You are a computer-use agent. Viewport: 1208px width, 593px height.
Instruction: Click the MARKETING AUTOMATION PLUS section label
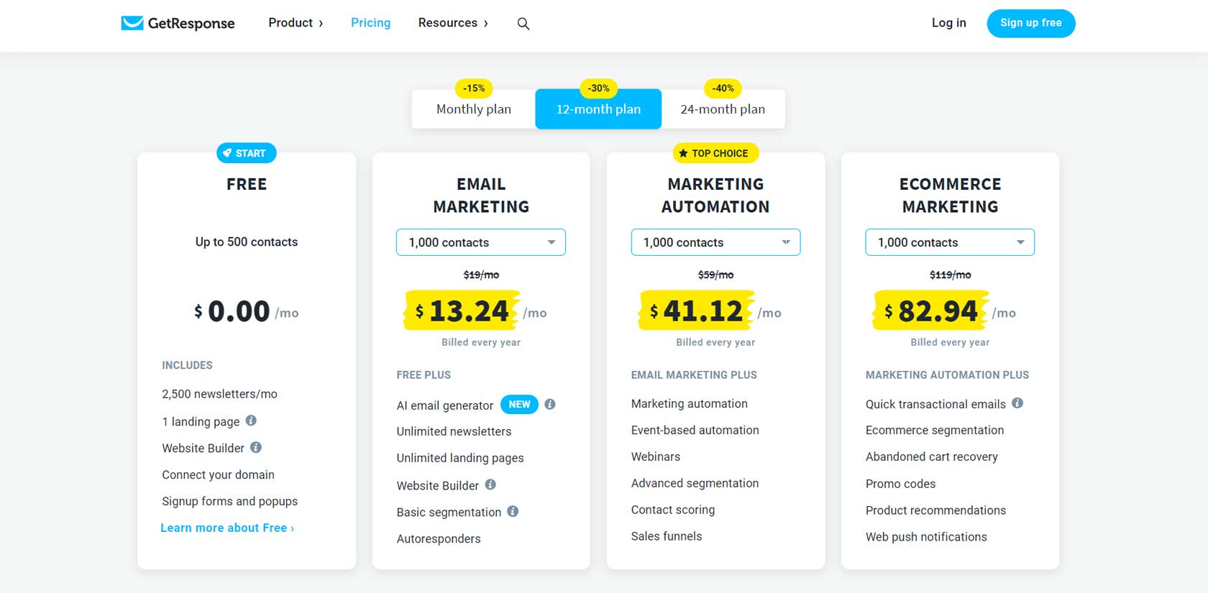[947, 375]
